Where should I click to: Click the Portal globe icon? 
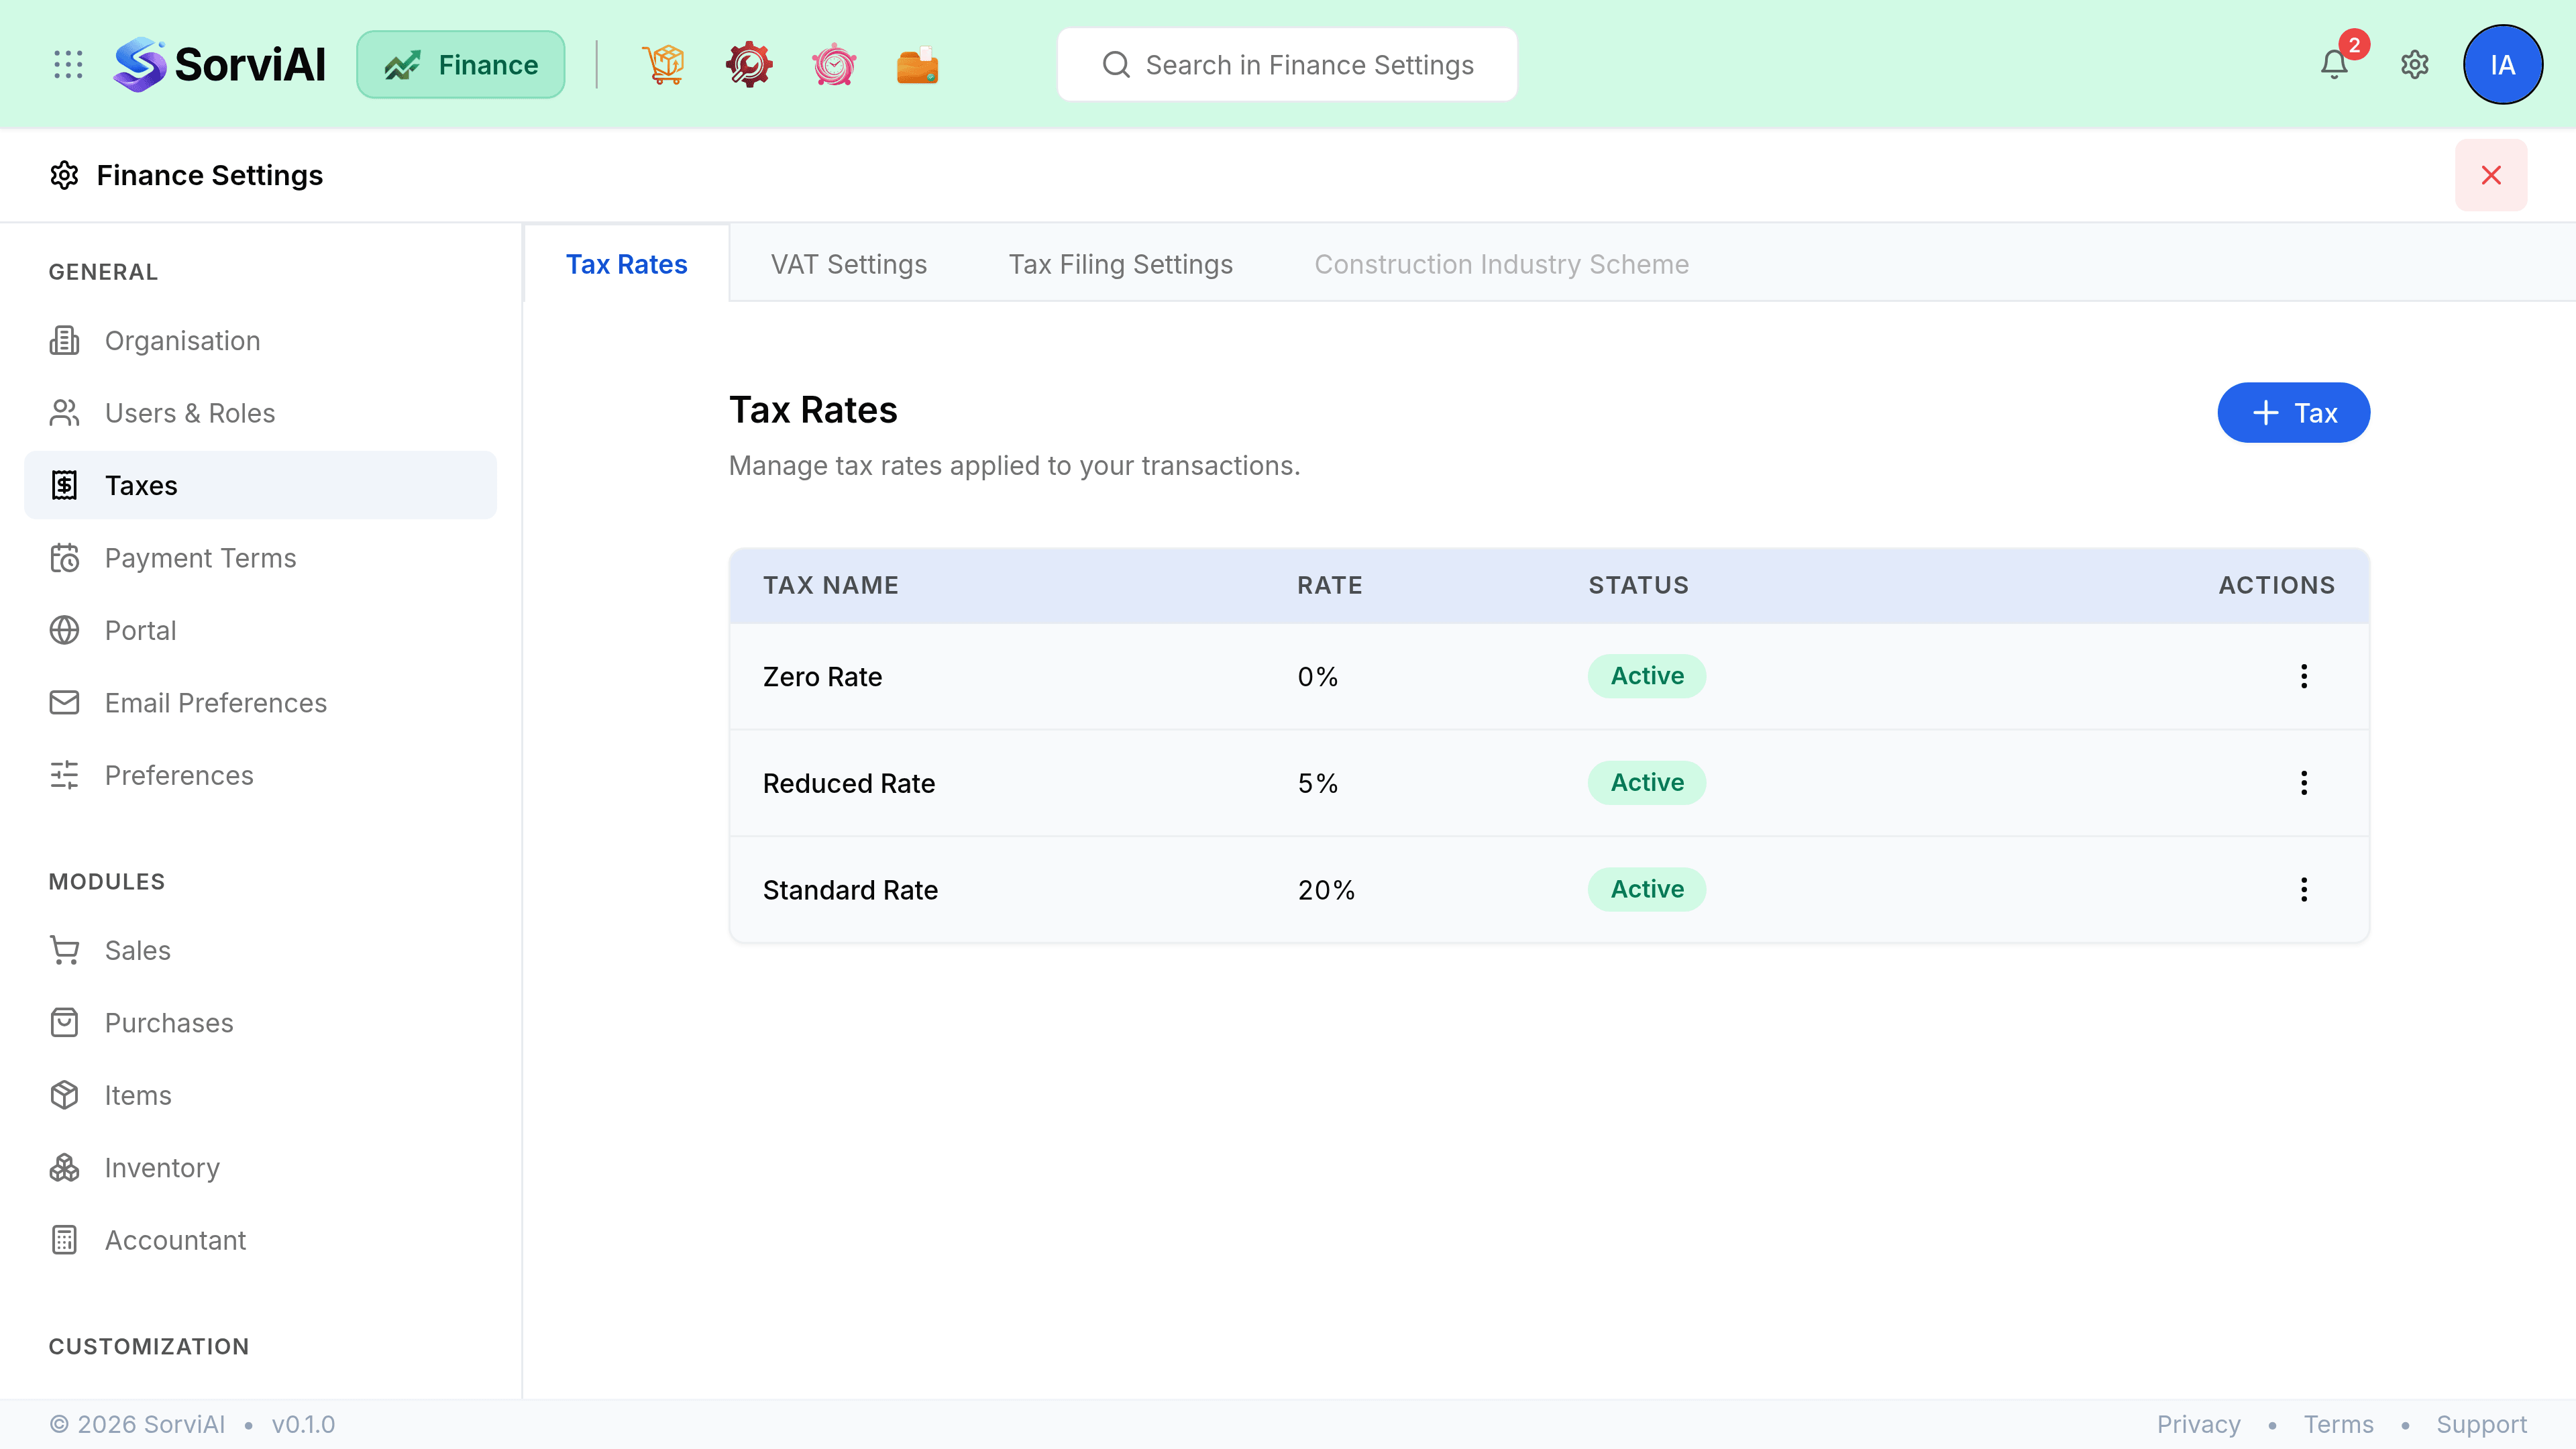point(64,630)
